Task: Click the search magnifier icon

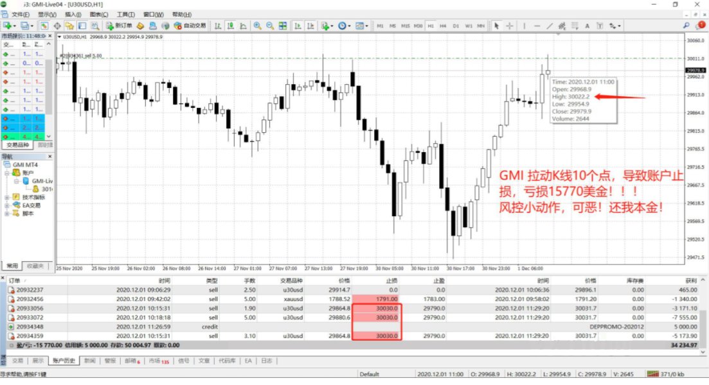Action: [686, 26]
